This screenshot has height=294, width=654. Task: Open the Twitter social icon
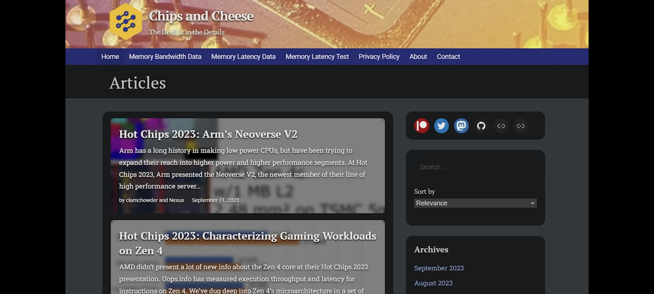click(x=441, y=126)
